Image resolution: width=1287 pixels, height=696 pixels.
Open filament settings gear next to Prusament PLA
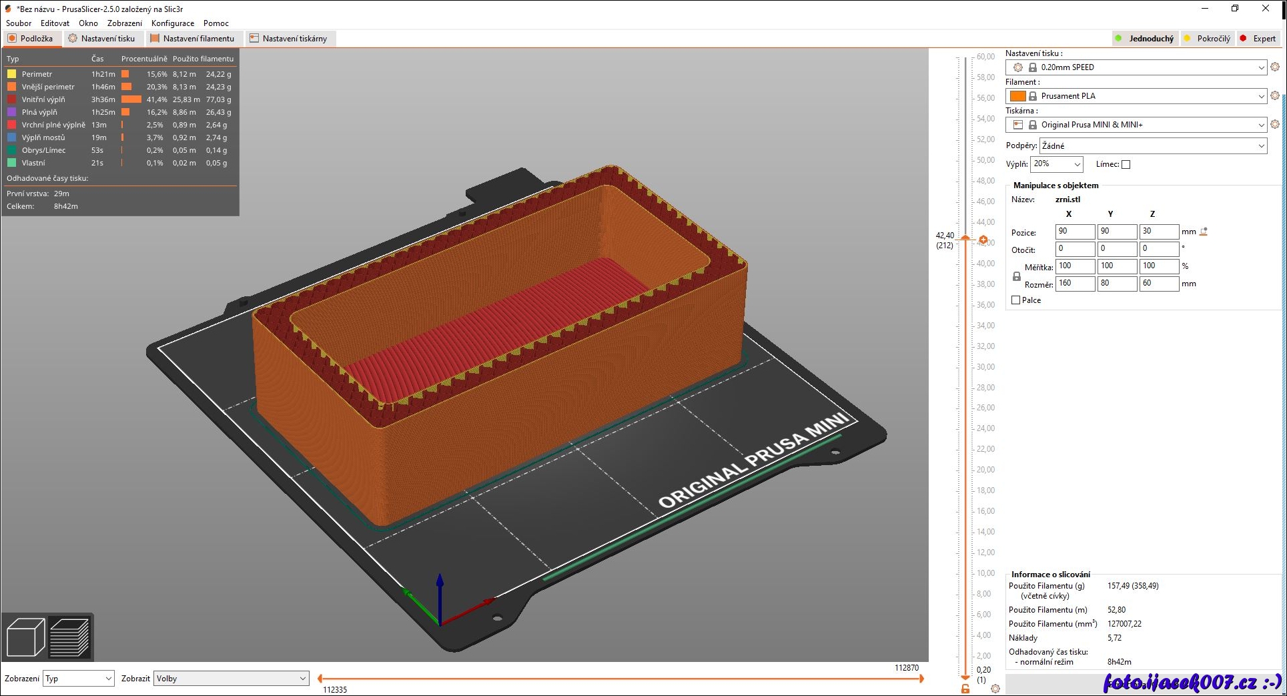[x=1275, y=96]
